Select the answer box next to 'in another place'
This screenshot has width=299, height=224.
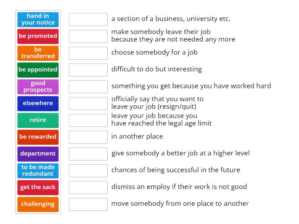pos(88,137)
